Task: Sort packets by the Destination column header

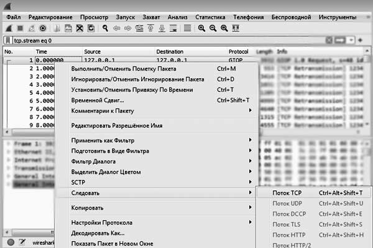Action: click(191, 51)
